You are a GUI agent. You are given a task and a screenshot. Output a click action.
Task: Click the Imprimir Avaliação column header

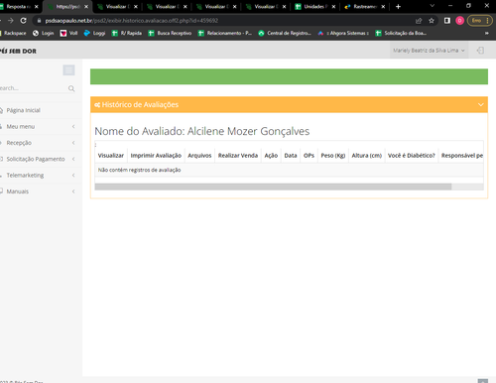click(156, 155)
